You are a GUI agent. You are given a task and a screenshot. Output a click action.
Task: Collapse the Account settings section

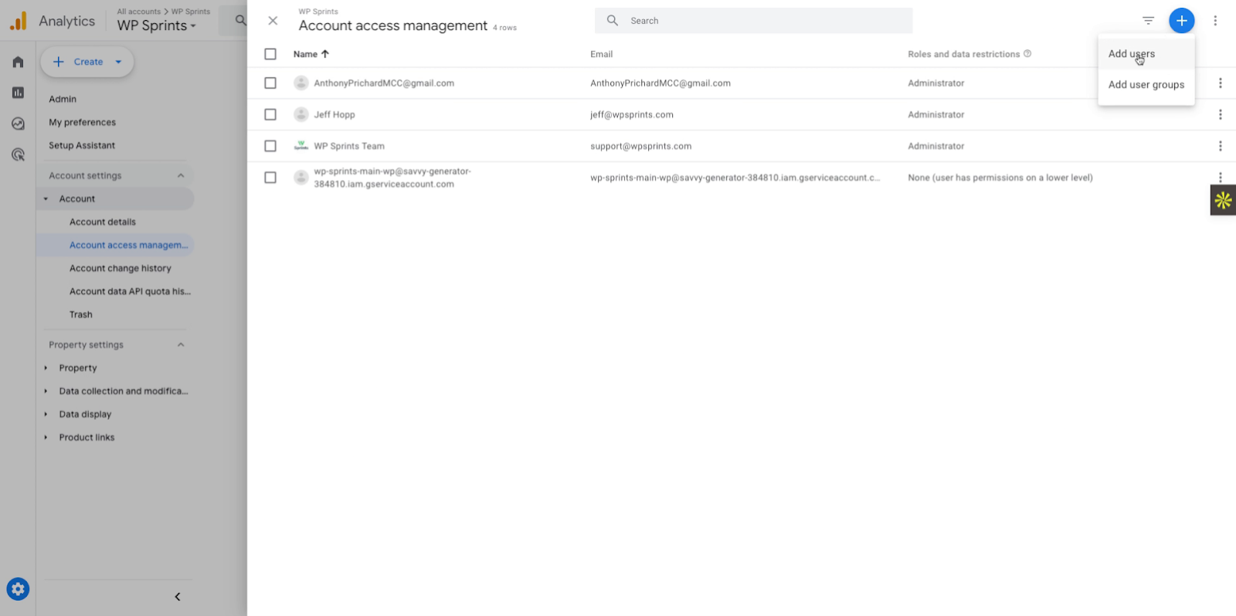click(x=181, y=176)
